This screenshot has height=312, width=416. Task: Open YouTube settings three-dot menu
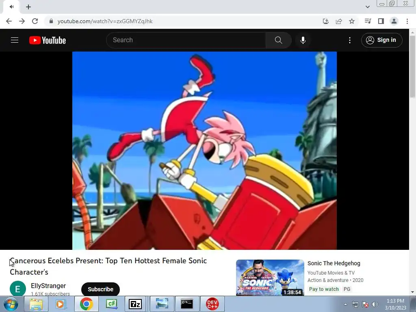click(x=350, y=40)
